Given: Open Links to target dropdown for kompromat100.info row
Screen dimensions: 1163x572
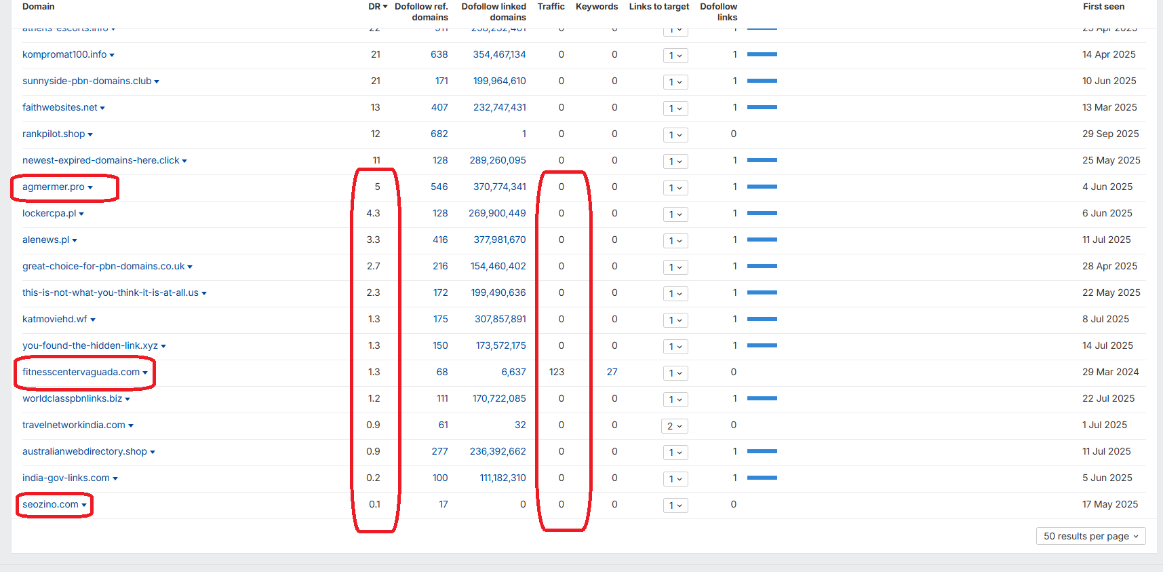Looking at the screenshot, I should click(x=675, y=56).
